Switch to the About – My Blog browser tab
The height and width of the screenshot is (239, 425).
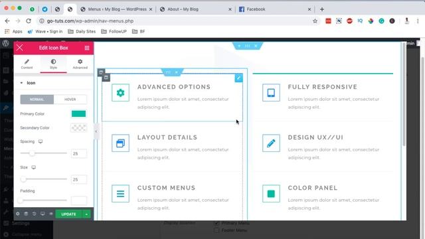click(195, 9)
